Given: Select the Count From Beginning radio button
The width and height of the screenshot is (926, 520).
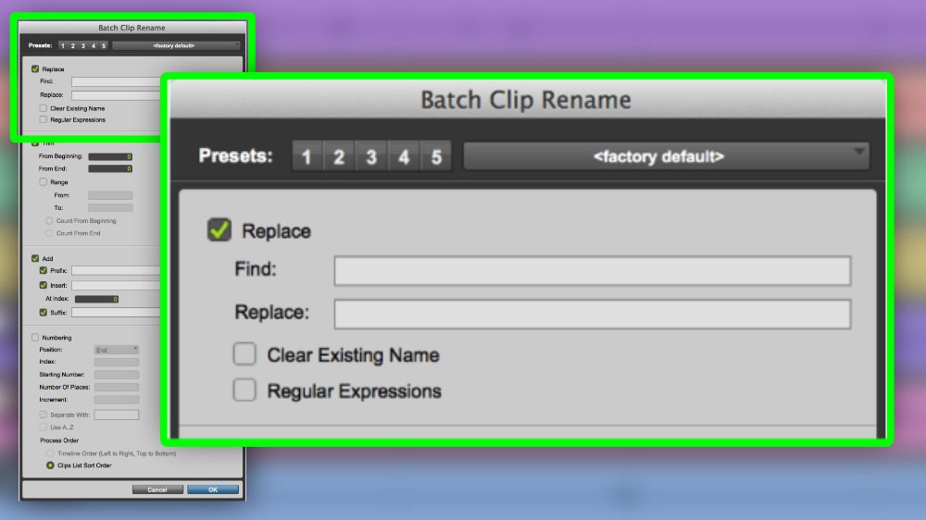Looking at the screenshot, I should pyautogui.click(x=50, y=221).
